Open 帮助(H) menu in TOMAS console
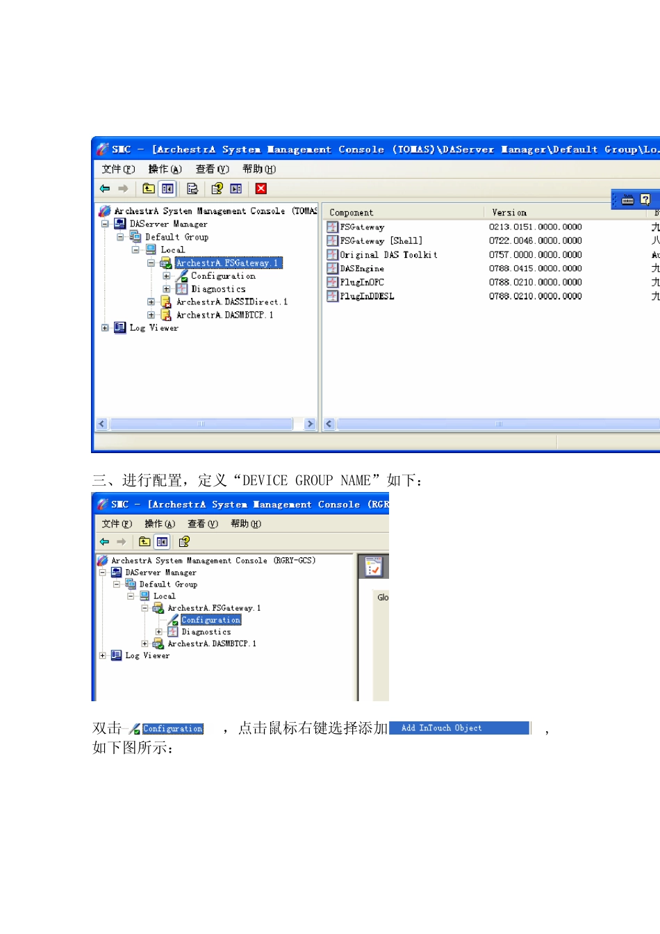Image resolution: width=660 pixels, height=934 pixels. click(259, 169)
